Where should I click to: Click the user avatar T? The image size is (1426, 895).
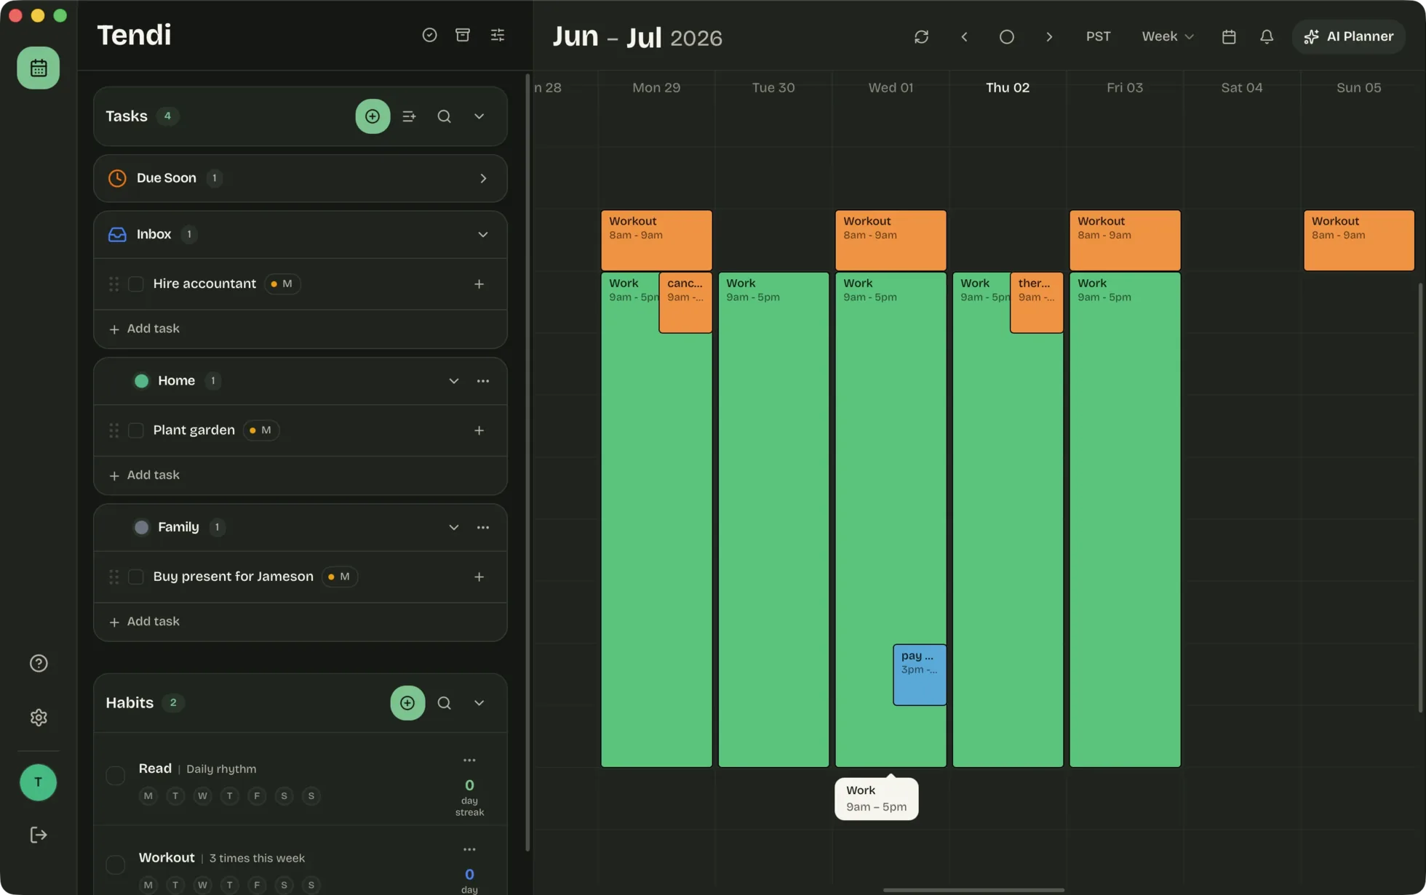click(38, 782)
